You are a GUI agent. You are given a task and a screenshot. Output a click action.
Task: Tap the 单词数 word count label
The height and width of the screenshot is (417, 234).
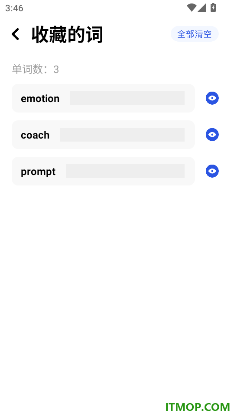tap(27, 69)
